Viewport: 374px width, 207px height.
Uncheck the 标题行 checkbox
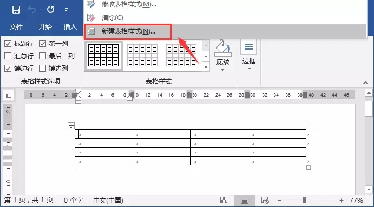pyautogui.click(x=8, y=44)
